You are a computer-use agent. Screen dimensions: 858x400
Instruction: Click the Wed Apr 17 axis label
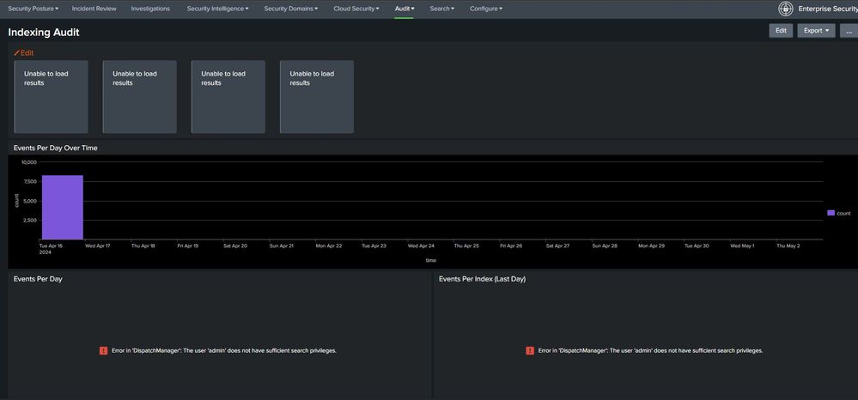tap(97, 246)
